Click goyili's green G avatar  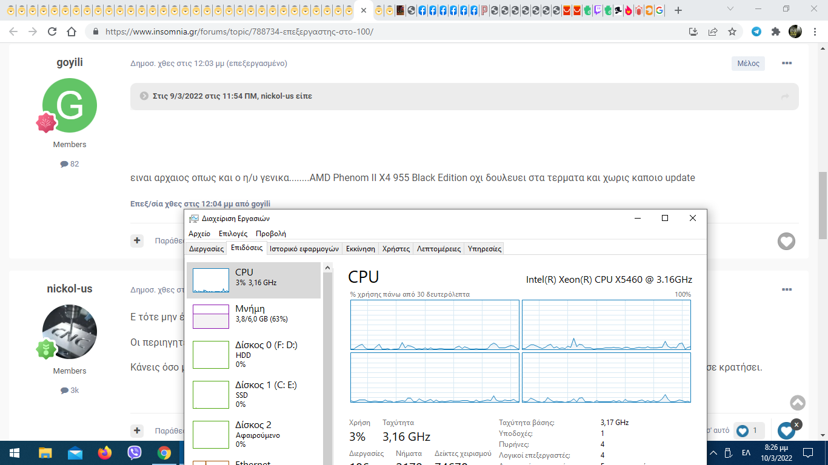pos(70,105)
